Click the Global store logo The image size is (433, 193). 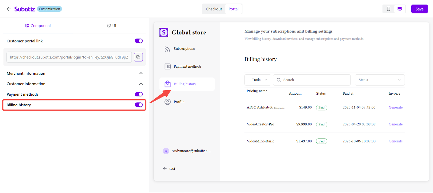click(164, 32)
